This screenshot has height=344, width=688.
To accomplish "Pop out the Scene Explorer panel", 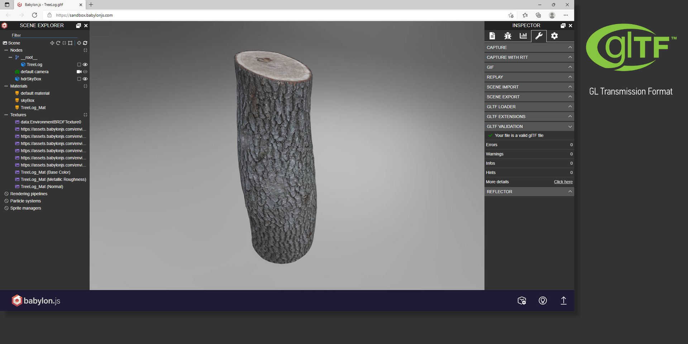I will 78,25.
